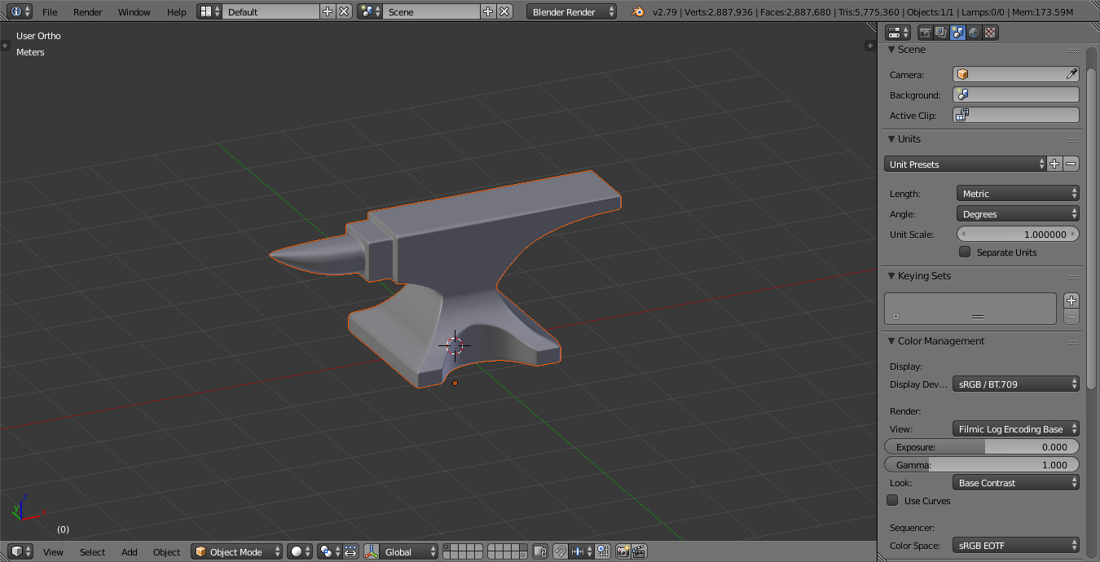Add a new screen layout next to Default
Viewport: 1100px width, 562px height.
click(x=326, y=12)
